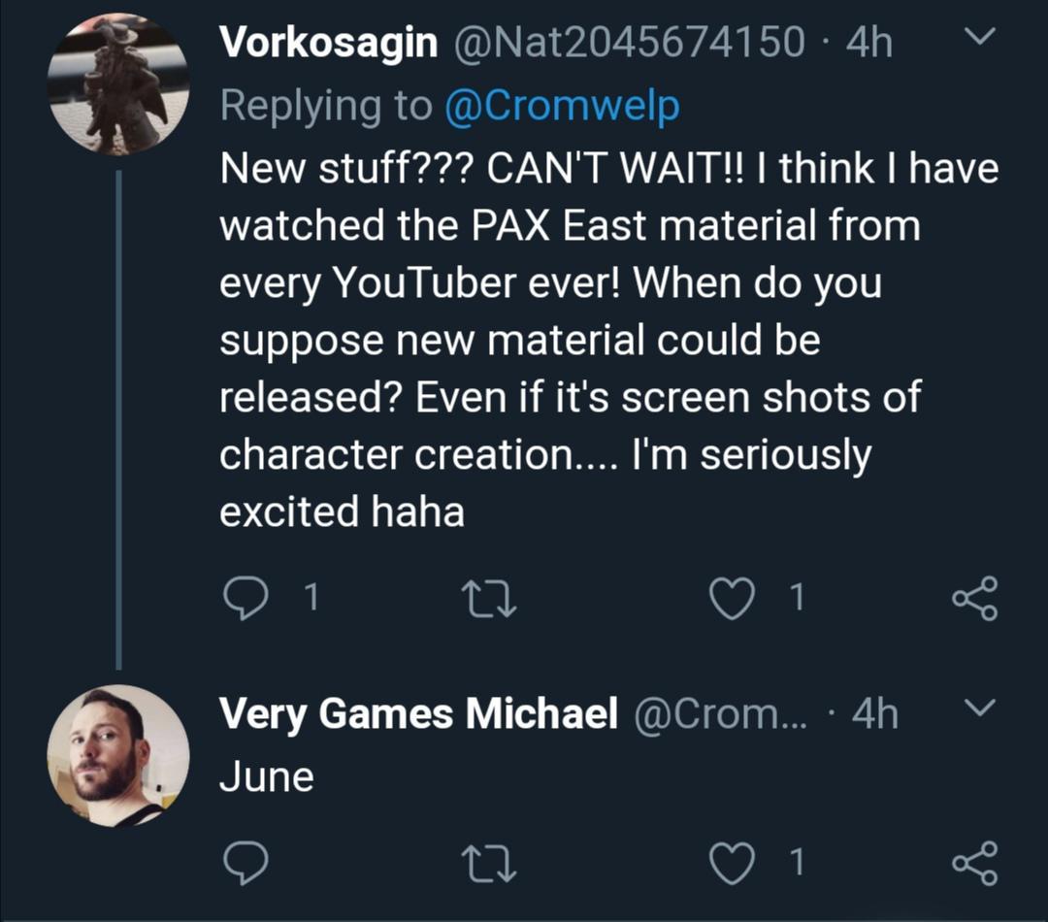Click the Very Games Michael display name

[x=418, y=714]
